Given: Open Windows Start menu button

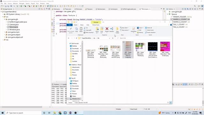Looking at the screenshot, I should [x=3, y=113].
